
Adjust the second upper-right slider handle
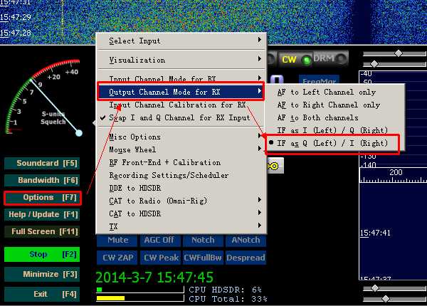pyautogui.click(x=374, y=64)
